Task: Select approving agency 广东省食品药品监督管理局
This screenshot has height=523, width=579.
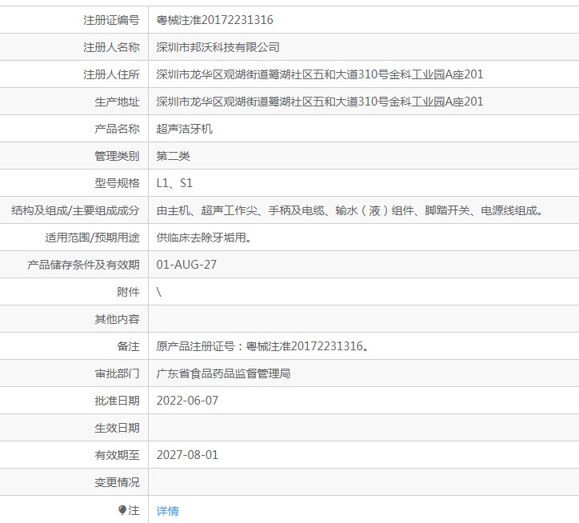Action: point(223,373)
